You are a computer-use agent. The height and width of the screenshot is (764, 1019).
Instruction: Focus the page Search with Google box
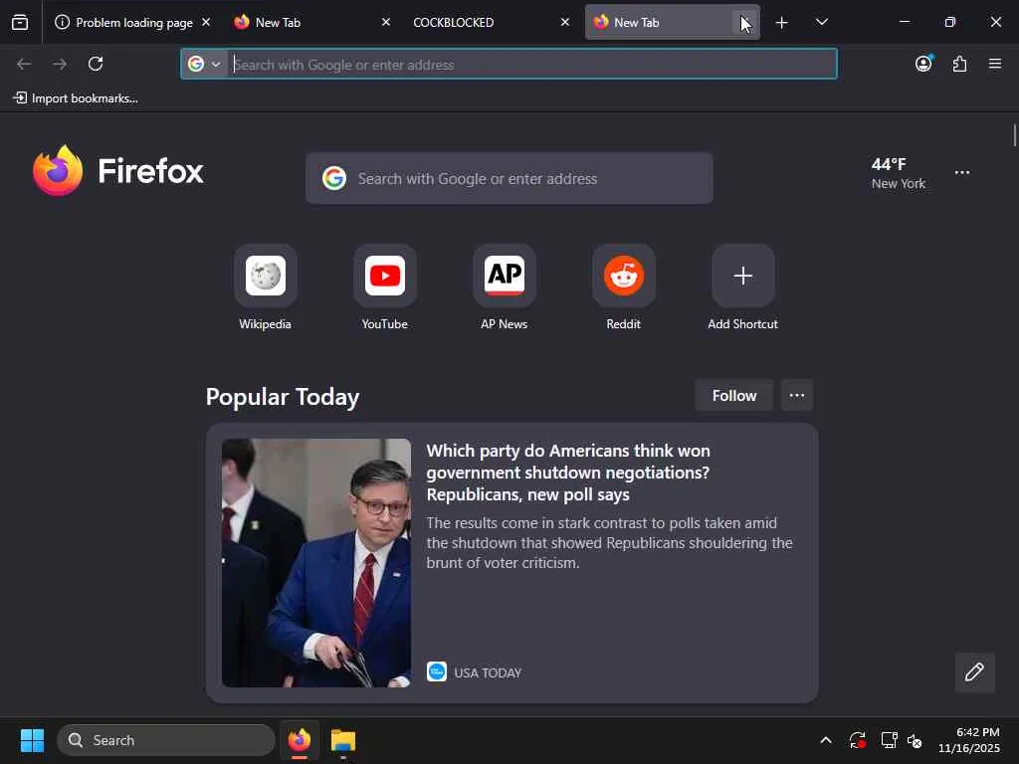tap(509, 178)
